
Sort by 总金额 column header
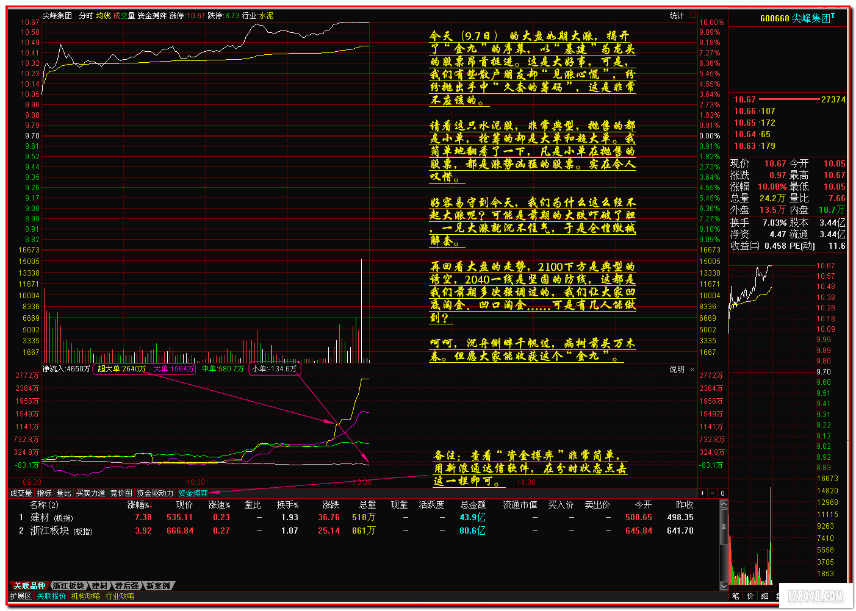[473, 505]
